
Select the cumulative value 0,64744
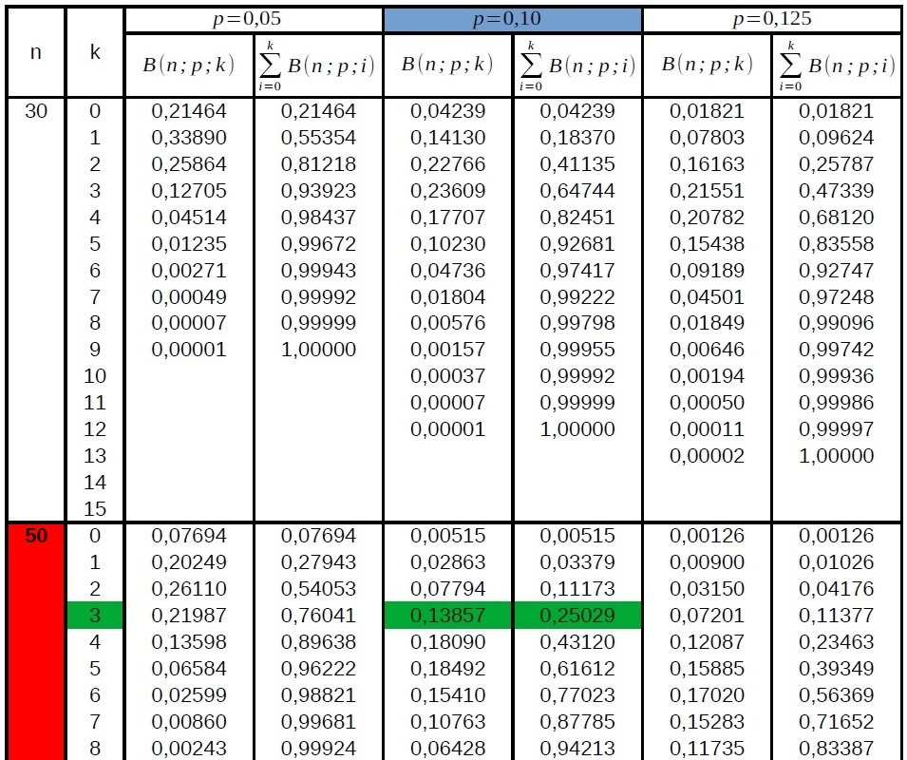click(577, 191)
